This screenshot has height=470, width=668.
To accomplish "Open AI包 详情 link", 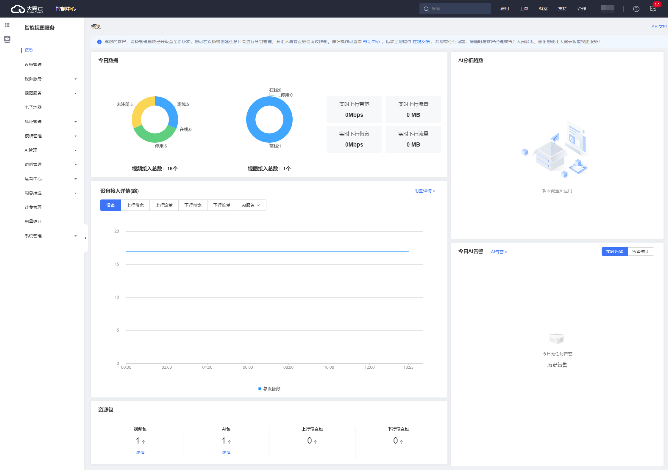I will click(x=226, y=452).
